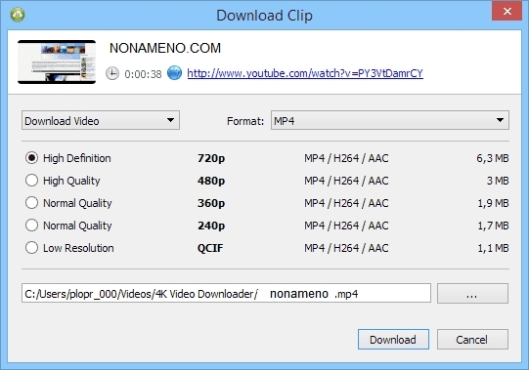Click the save path input field
529x370 pixels.
click(x=226, y=293)
